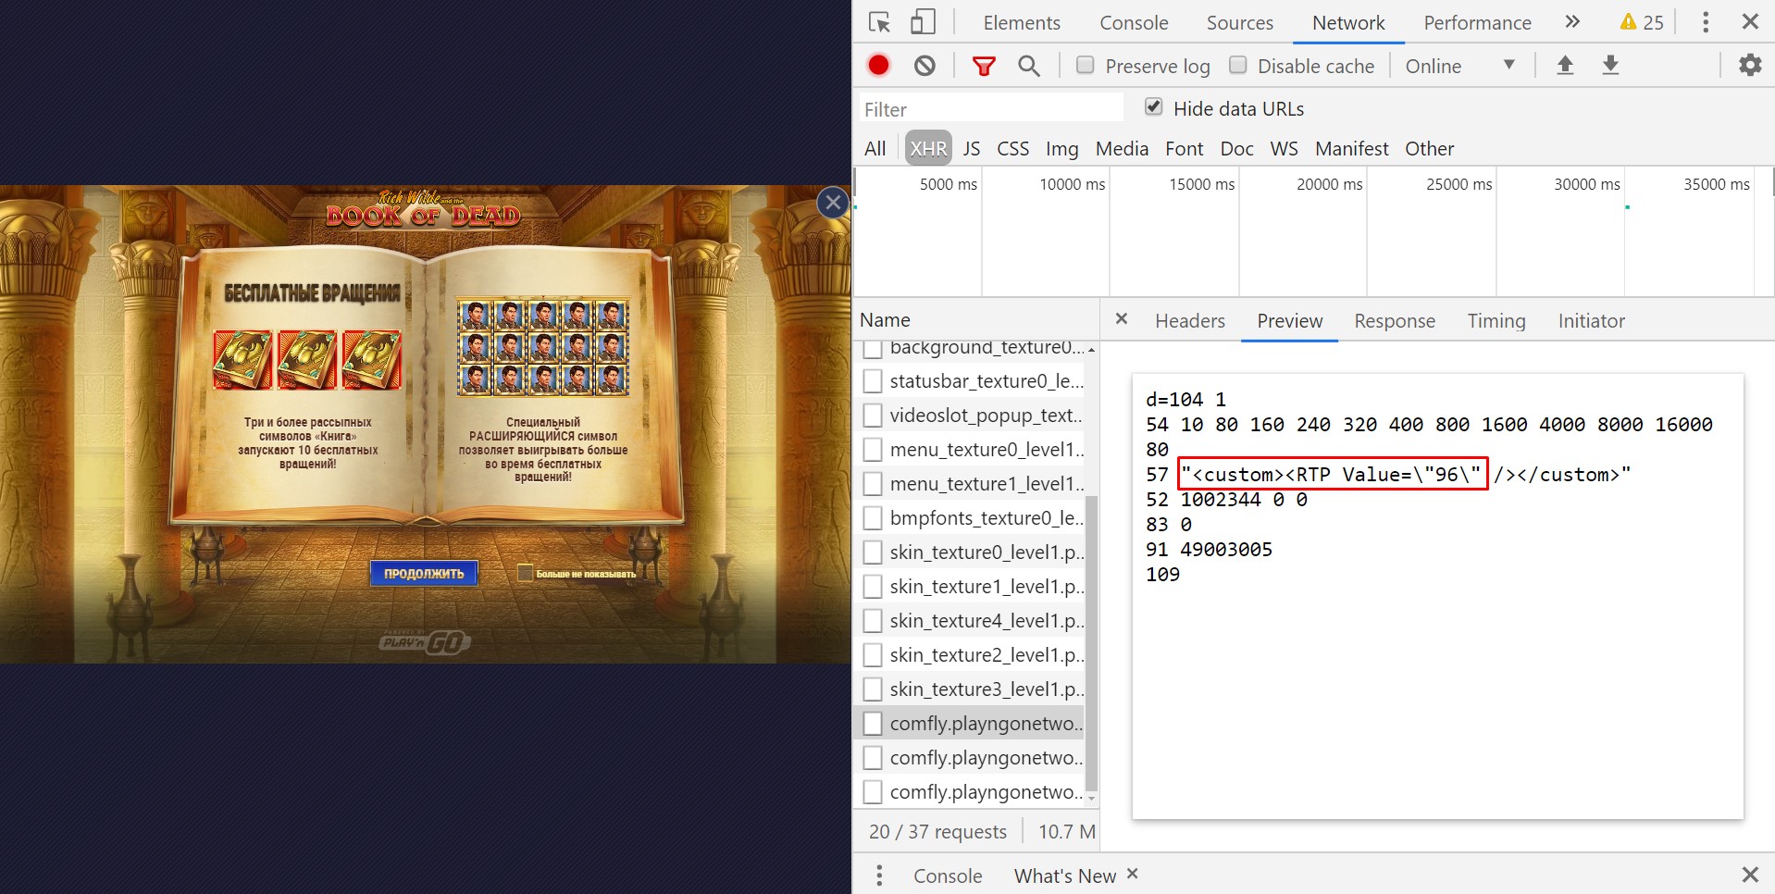Open the Response tab of request
The image size is (1775, 894).
1395,320
